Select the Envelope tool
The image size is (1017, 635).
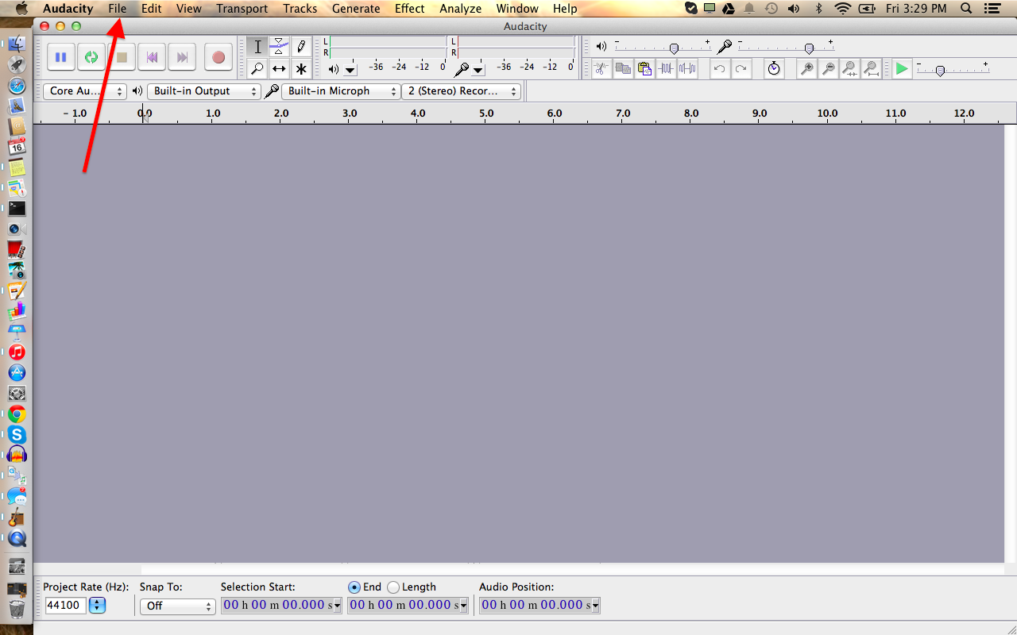tap(279, 46)
